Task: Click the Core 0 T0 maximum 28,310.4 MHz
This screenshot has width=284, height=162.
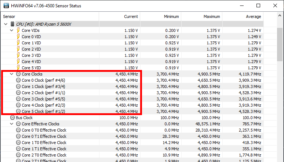Action: click(x=208, y=130)
